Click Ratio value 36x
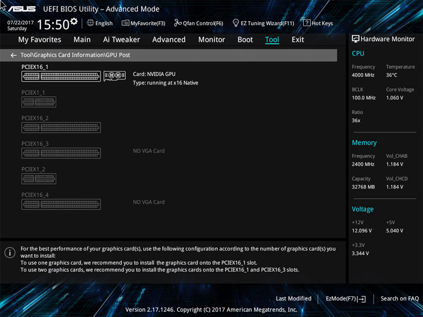The width and height of the screenshot is (423, 317). (x=356, y=120)
